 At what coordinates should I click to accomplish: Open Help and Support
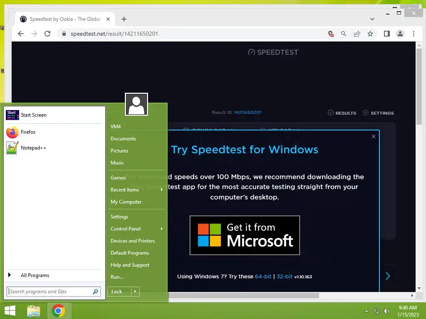tap(136, 265)
